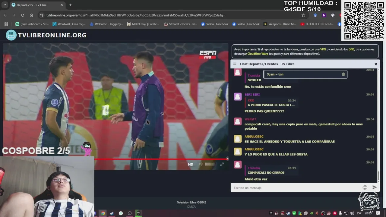Open Epic Games launcher on the taskbar
The image size is (386, 217).
click(138, 213)
